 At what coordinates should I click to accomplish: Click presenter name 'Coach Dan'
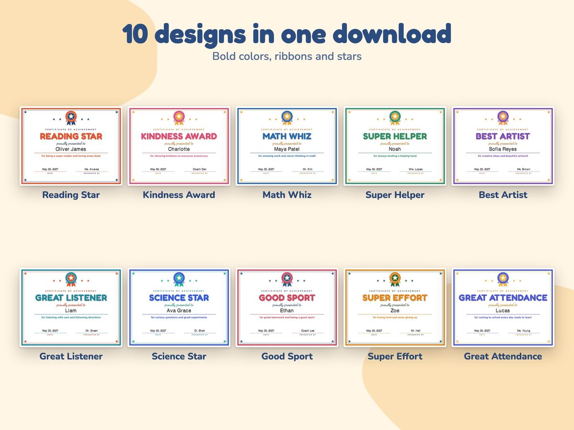pos(200,169)
